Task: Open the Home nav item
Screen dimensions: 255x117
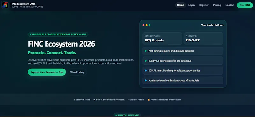Action: click(180, 5)
